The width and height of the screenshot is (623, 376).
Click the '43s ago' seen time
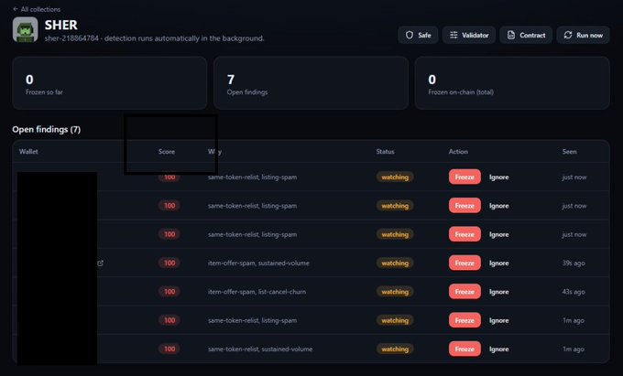pos(574,292)
